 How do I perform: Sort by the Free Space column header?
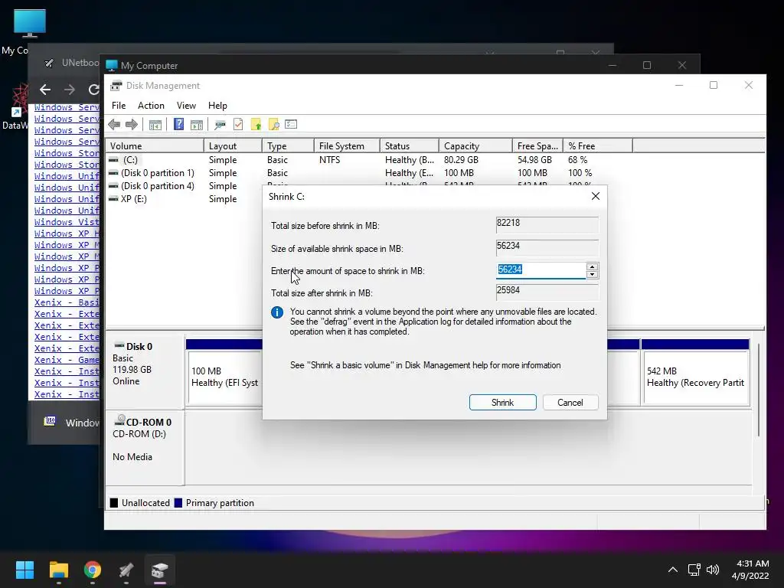point(537,146)
